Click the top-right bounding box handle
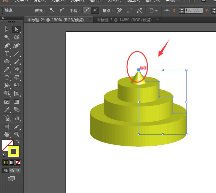Screen dimensions: 216x193 click(x=186, y=70)
